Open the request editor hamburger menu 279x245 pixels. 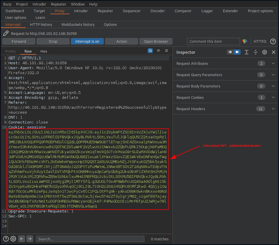[166, 51]
